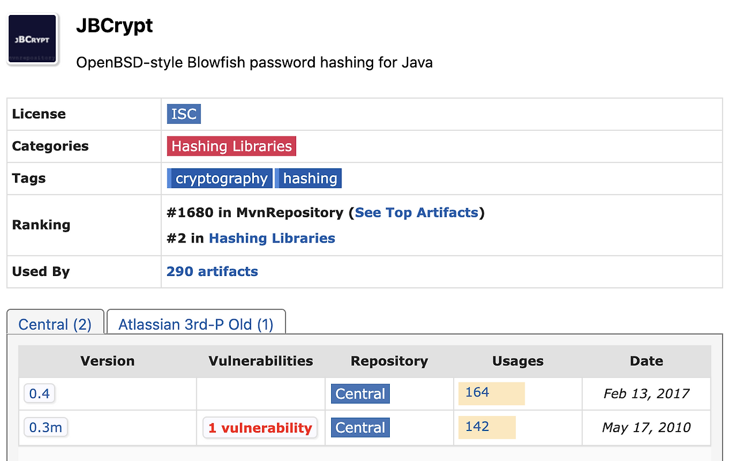Open version 0.4
The width and height of the screenshot is (737, 461).
pyautogui.click(x=40, y=394)
